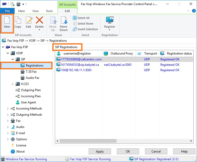
Task: Sort by Registration status column header
Action: click(x=176, y=53)
